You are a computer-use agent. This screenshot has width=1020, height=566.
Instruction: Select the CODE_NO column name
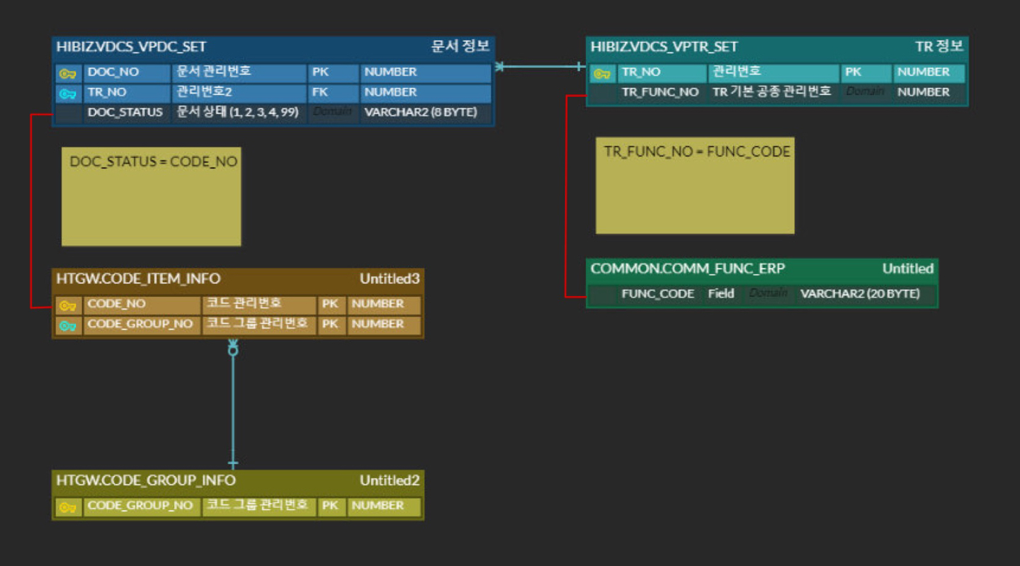(x=116, y=303)
